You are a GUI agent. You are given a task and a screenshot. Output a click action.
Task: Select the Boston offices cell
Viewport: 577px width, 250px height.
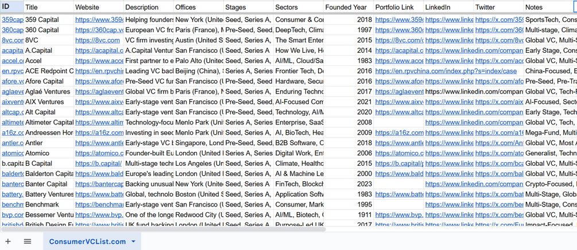(x=199, y=194)
